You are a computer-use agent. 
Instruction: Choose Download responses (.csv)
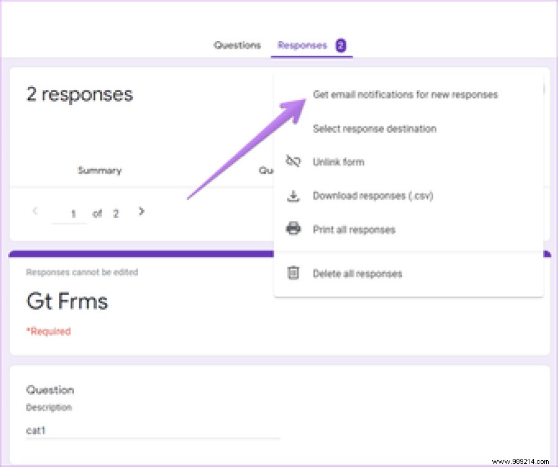coord(373,195)
